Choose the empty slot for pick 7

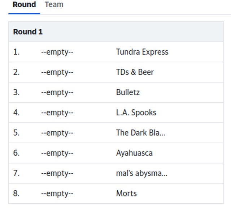tap(57, 173)
